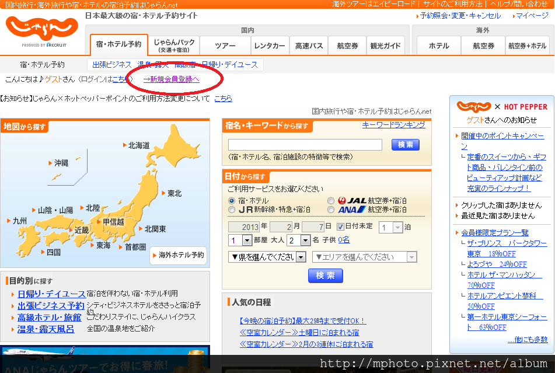The width and height of the screenshot is (555, 373).
Task: Click the 新規会員登録へ link
Action: click(x=172, y=79)
